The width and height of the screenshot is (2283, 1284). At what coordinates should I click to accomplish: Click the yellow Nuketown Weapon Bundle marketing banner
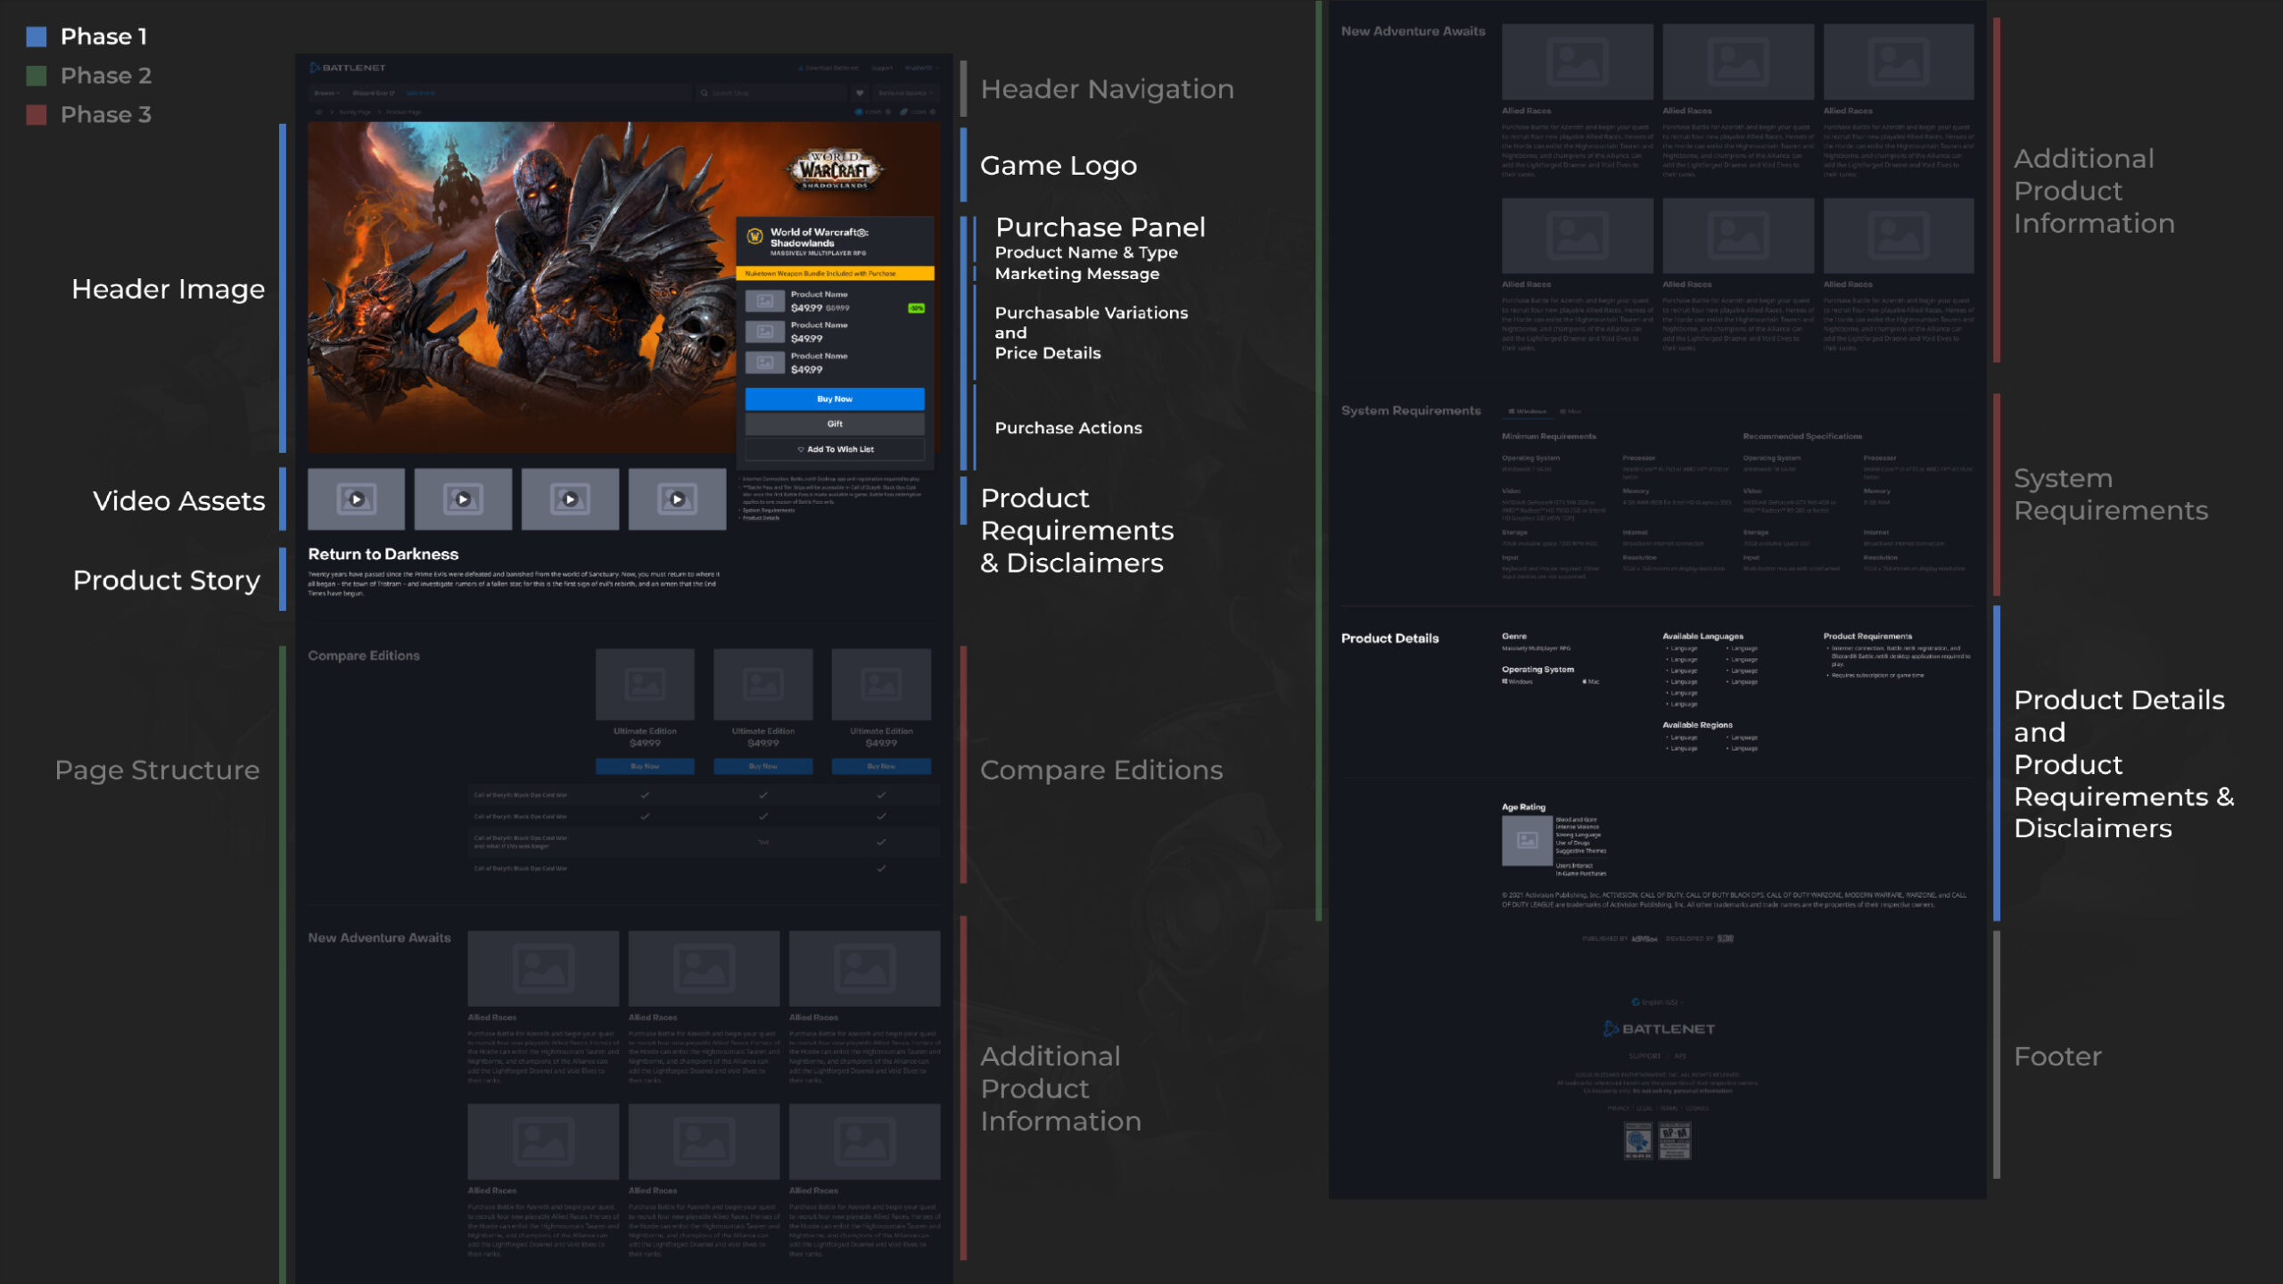click(x=835, y=274)
